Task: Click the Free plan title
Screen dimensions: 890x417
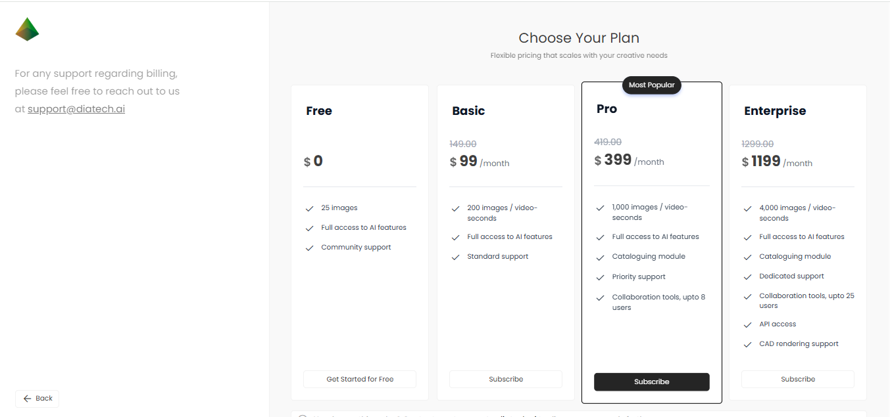Action: 318,111
